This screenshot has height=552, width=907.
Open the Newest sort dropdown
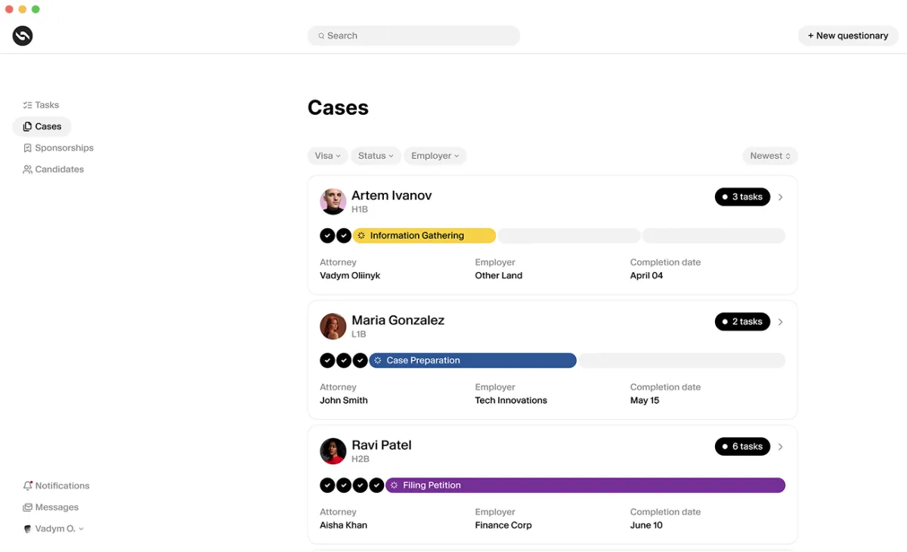pyautogui.click(x=770, y=156)
